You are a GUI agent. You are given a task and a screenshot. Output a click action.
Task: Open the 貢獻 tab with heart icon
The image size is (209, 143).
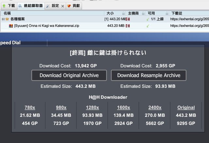click(x=74, y=6)
